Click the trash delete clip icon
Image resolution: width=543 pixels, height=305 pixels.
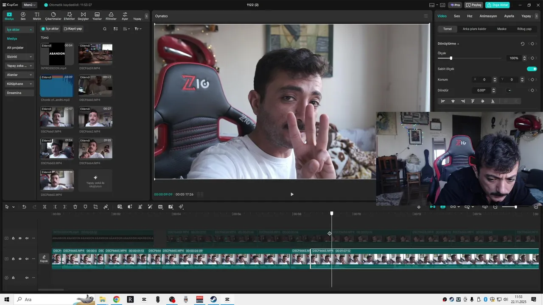[x=75, y=207]
